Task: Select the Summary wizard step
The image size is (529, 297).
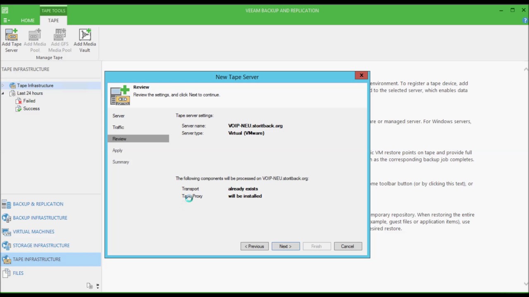Action: [x=121, y=162]
